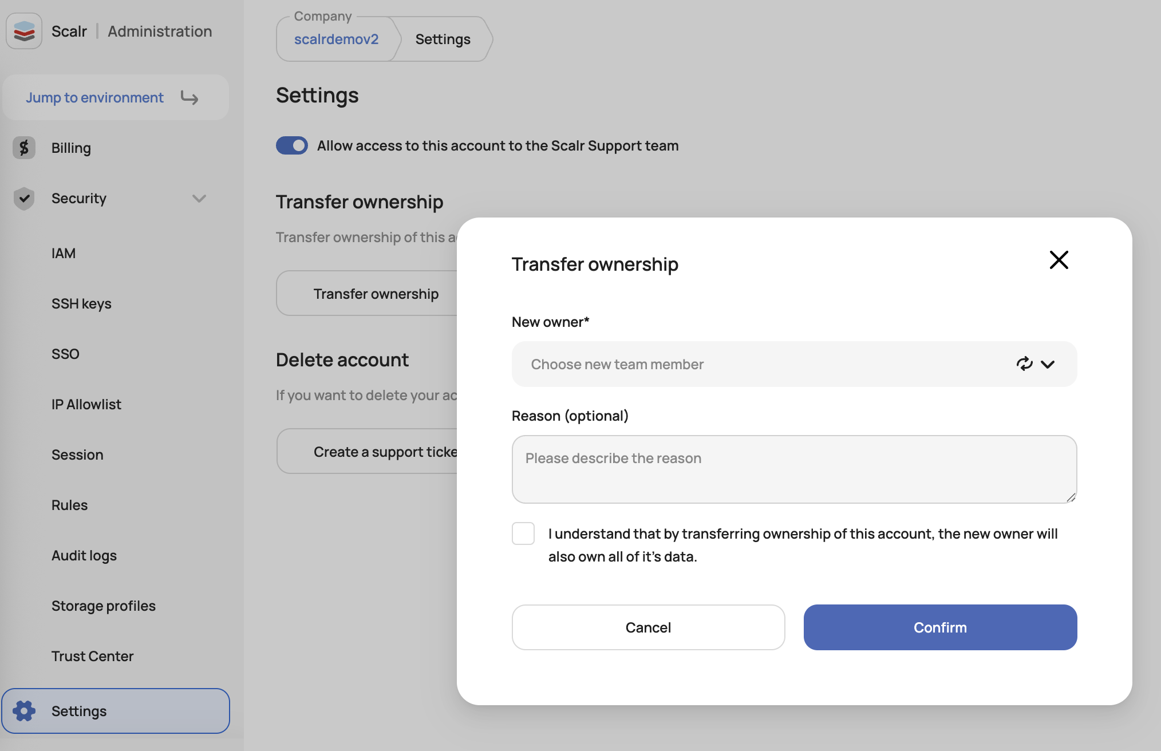Open IAM in the sidebar
This screenshot has height=751, width=1161.
[x=64, y=253]
